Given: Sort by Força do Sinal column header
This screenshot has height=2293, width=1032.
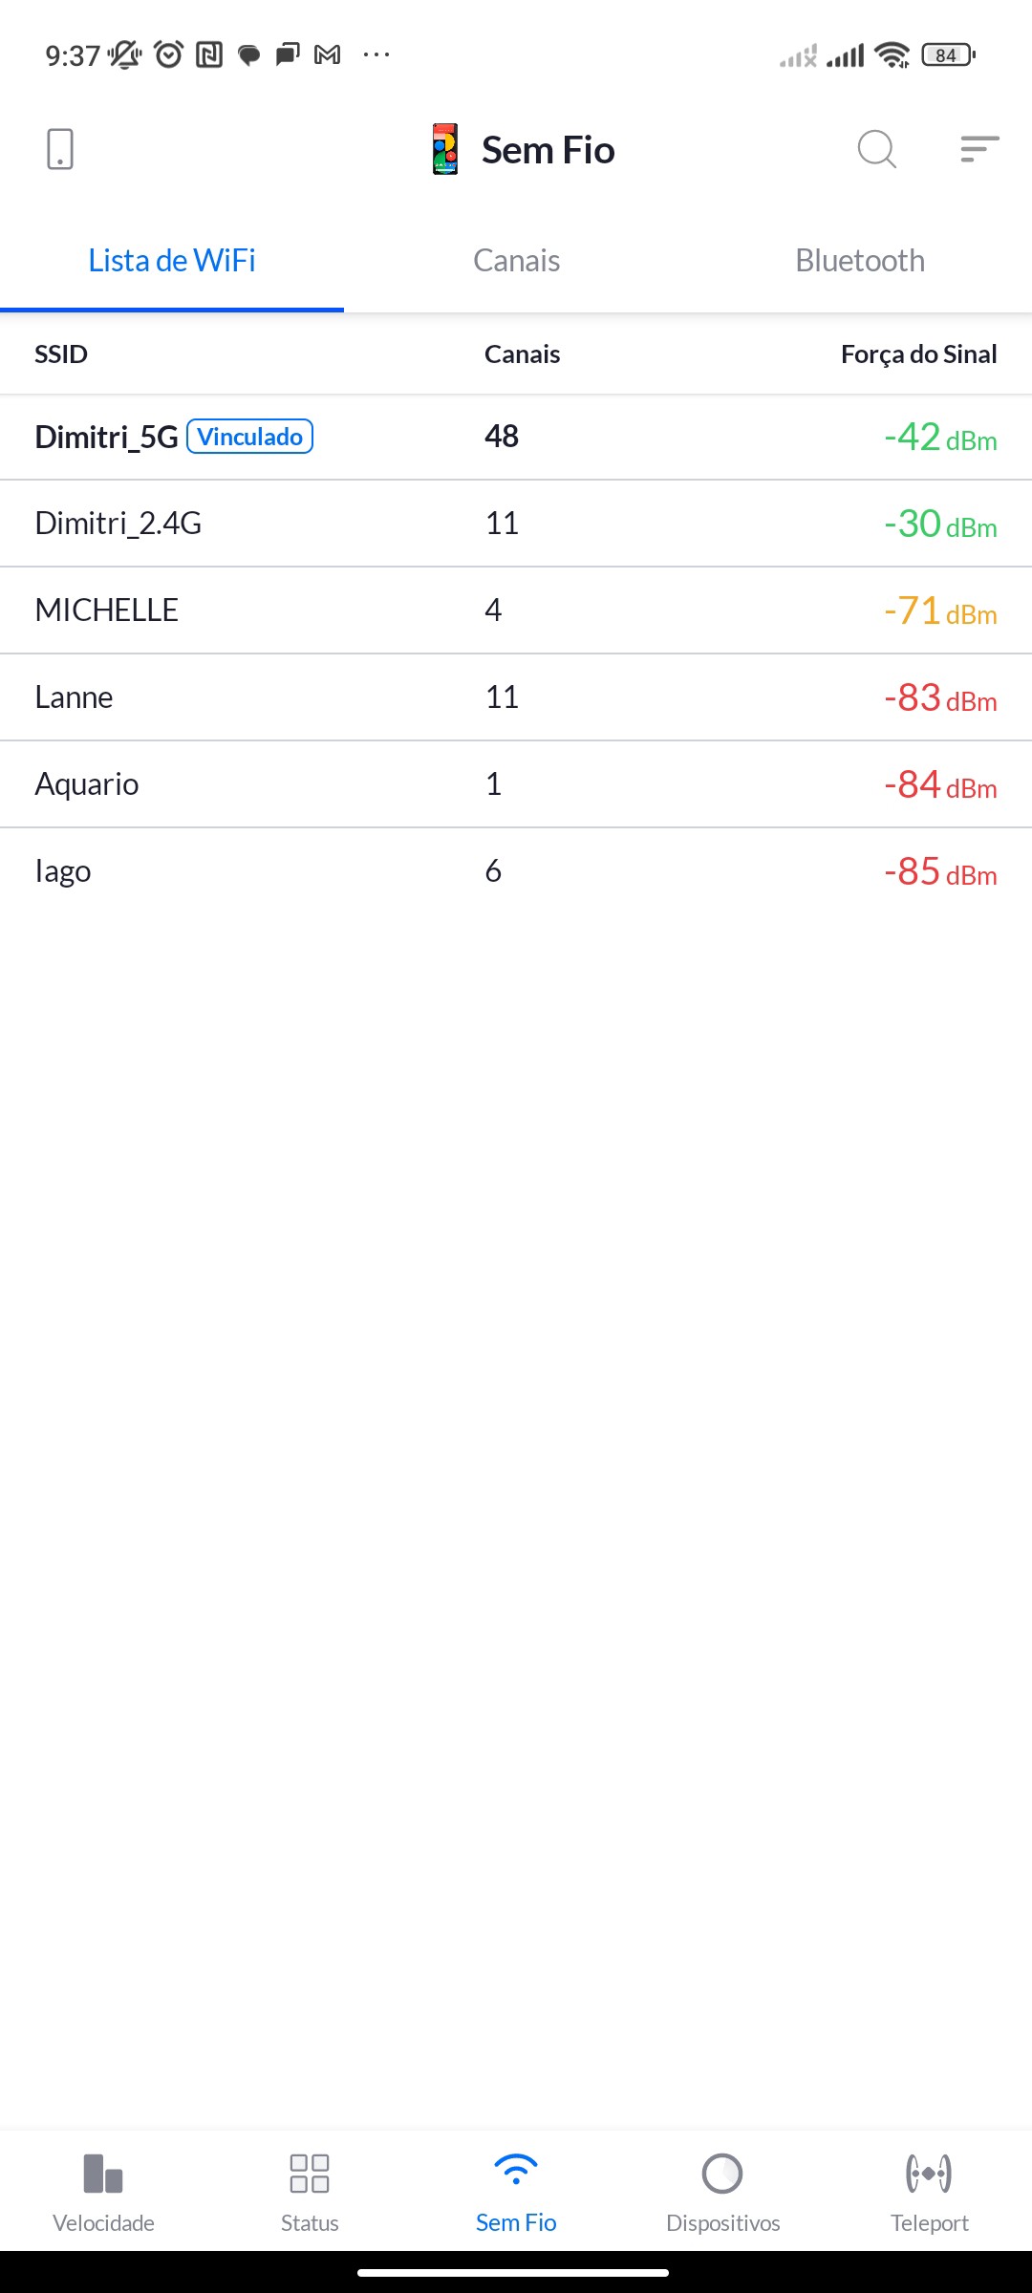Looking at the screenshot, I should point(918,354).
